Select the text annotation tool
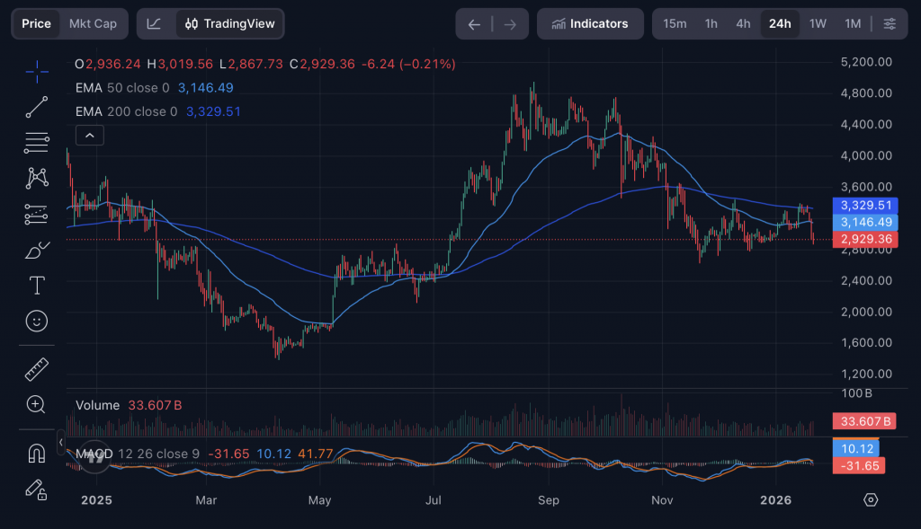This screenshot has height=529, width=921. click(x=37, y=286)
